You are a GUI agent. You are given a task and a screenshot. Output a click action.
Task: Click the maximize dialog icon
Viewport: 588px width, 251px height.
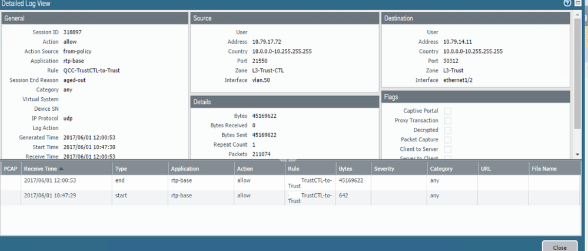[x=579, y=4]
